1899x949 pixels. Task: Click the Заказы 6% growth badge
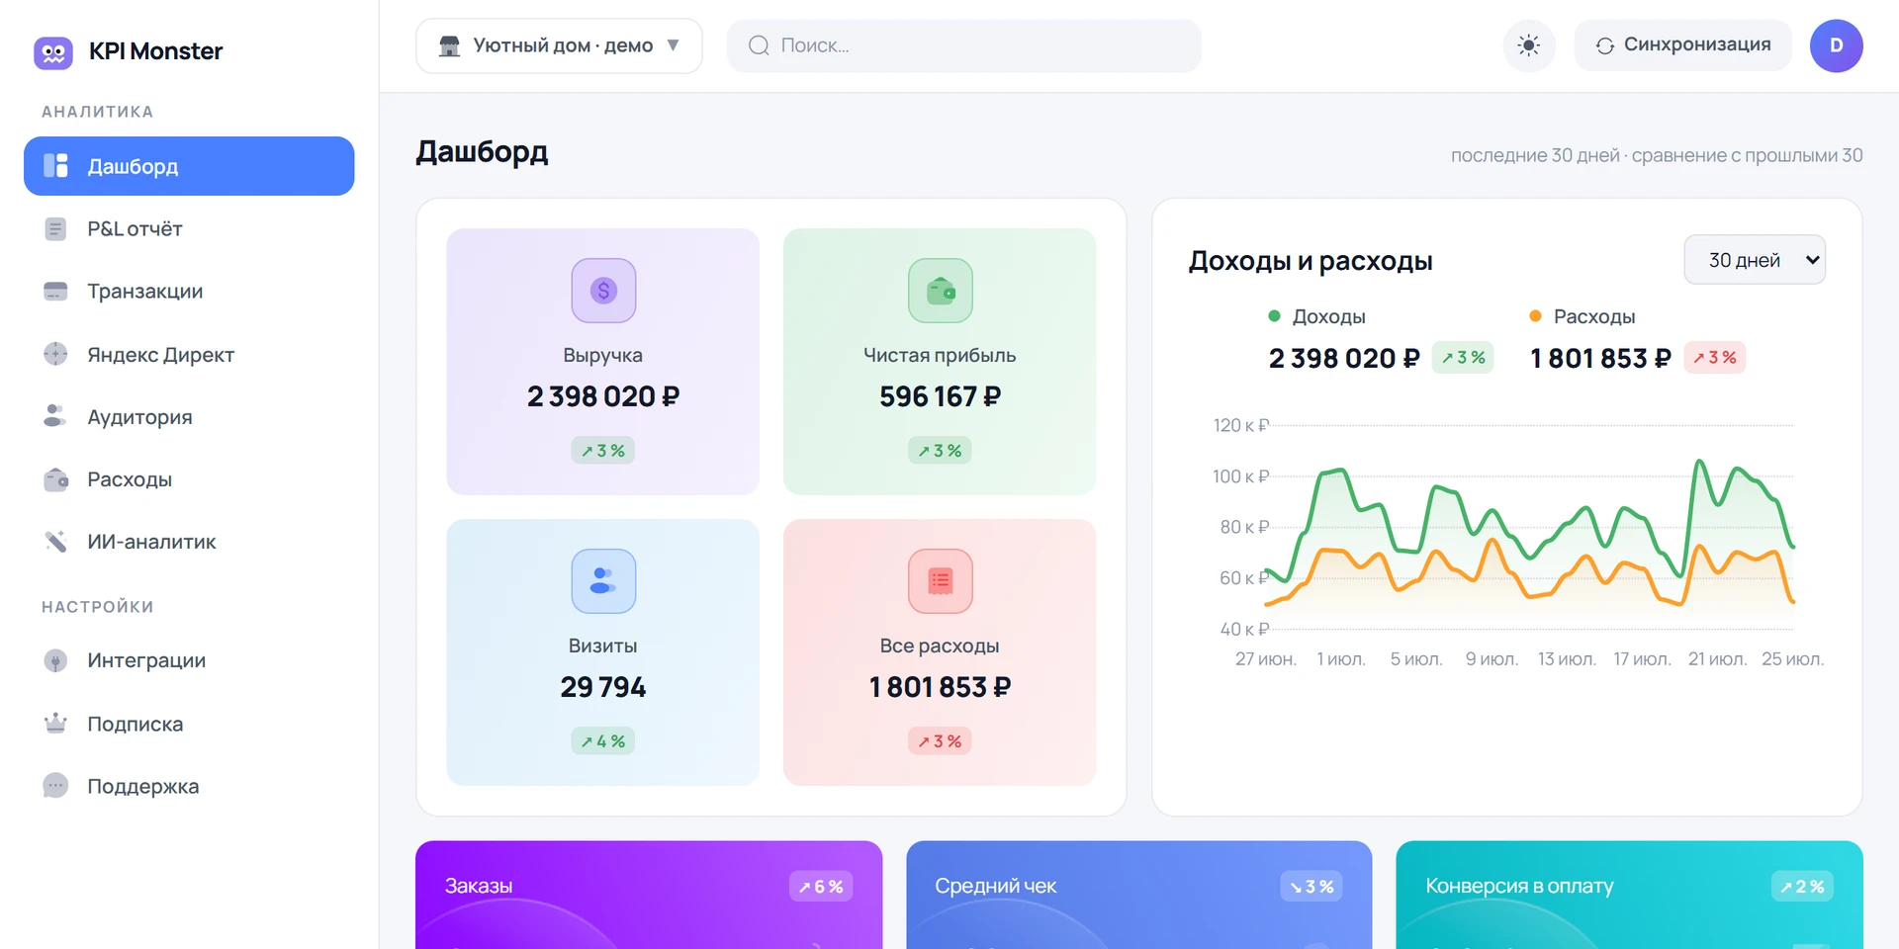[821, 887]
